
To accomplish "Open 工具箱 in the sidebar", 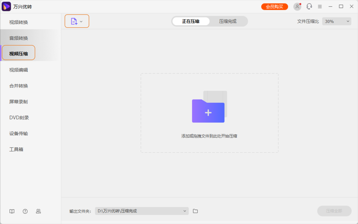I will pyautogui.click(x=16, y=149).
